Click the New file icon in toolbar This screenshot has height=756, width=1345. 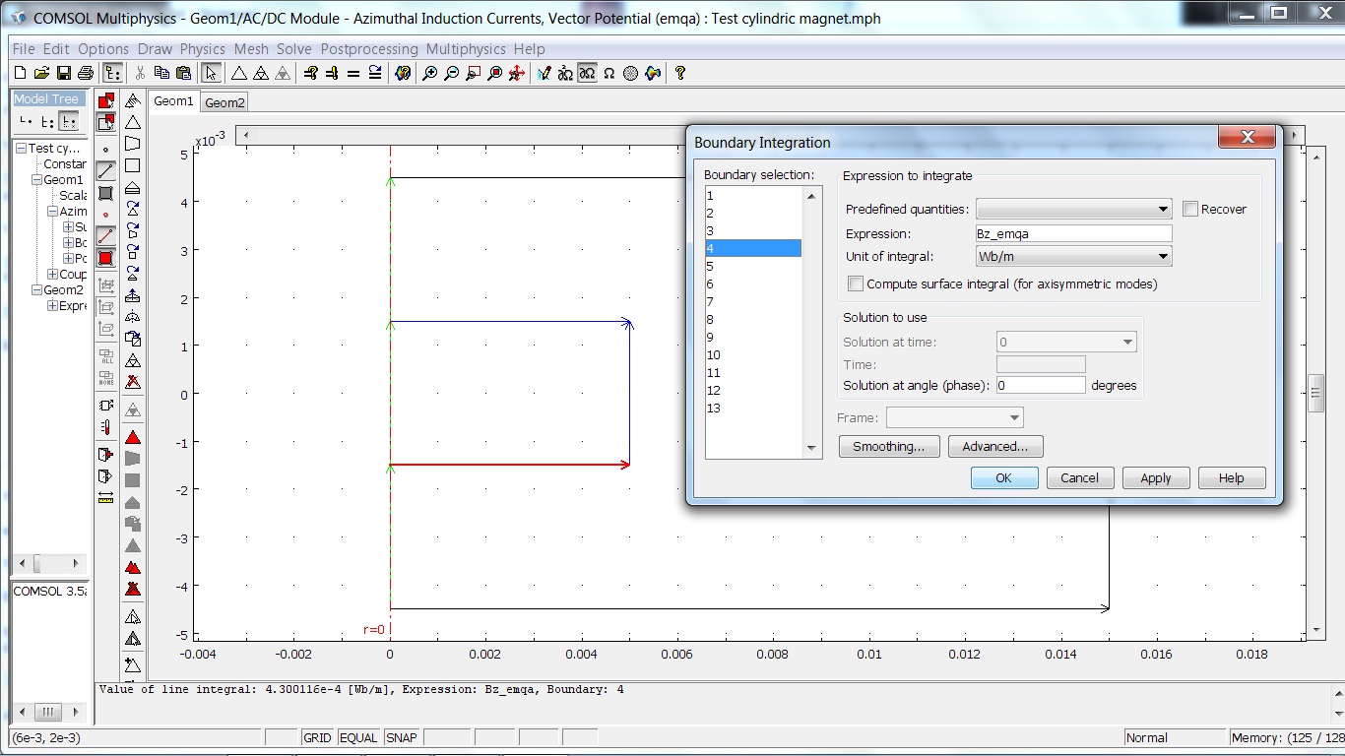point(21,73)
